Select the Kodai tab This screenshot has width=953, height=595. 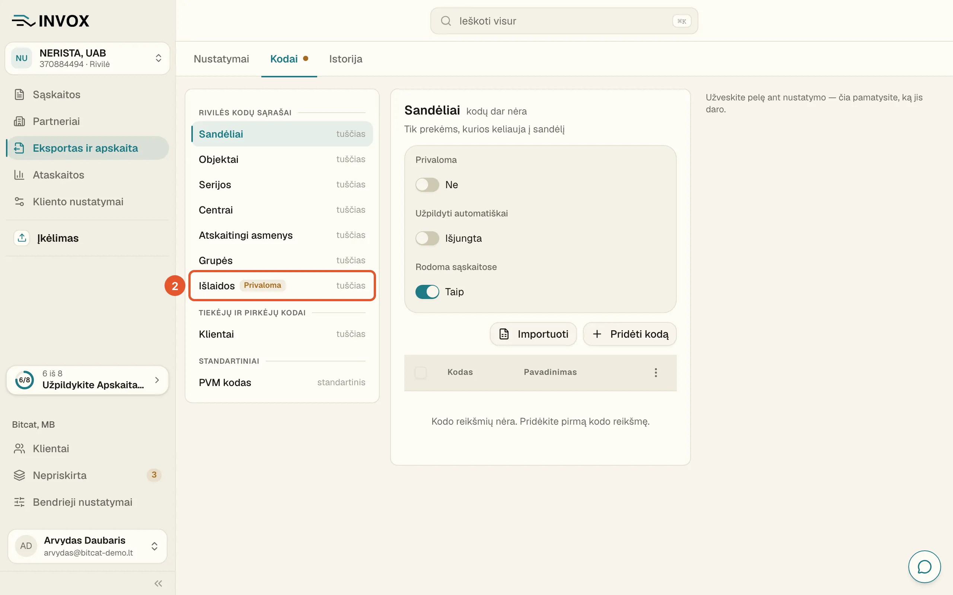289,59
